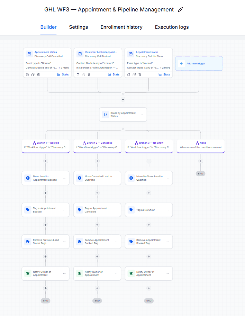Edit workflow name with pencil icon
This screenshot has width=245, height=316.
(181, 9)
